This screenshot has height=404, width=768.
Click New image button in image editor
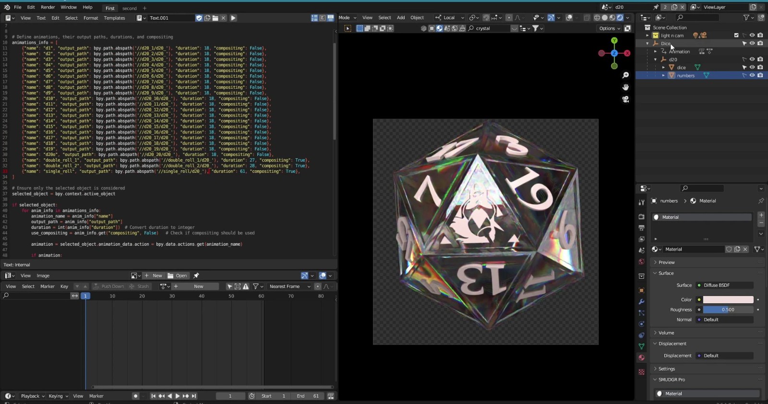point(154,275)
